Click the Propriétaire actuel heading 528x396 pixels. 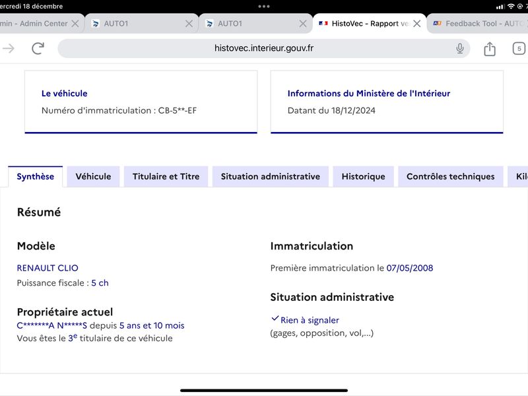(65, 312)
